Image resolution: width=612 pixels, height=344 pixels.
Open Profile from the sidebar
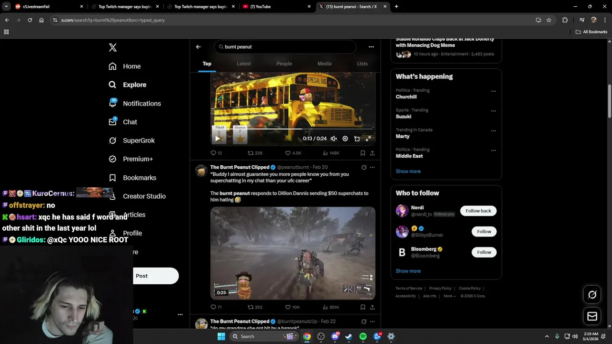pyautogui.click(x=125, y=233)
